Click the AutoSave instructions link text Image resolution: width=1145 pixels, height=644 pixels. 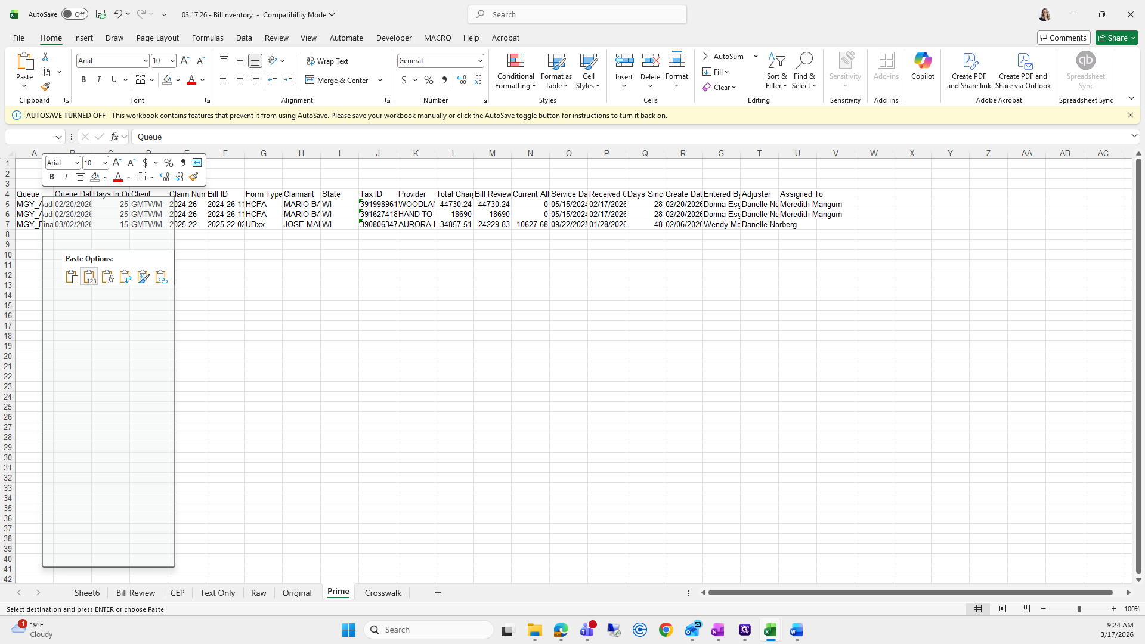pyautogui.click(x=389, y=116)
